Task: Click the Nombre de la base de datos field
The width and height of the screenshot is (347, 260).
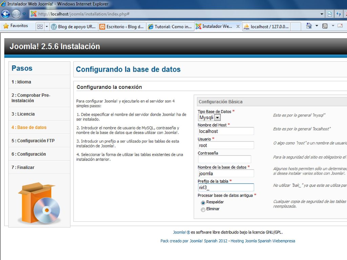Action: coord(226,173)
